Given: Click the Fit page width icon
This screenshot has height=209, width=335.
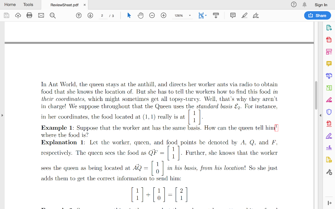Looking at the screenshot, I should click(201, 16).
